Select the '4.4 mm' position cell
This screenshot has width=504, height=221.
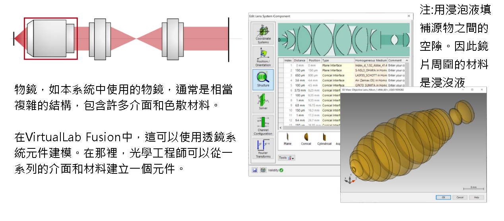(314, 80)
